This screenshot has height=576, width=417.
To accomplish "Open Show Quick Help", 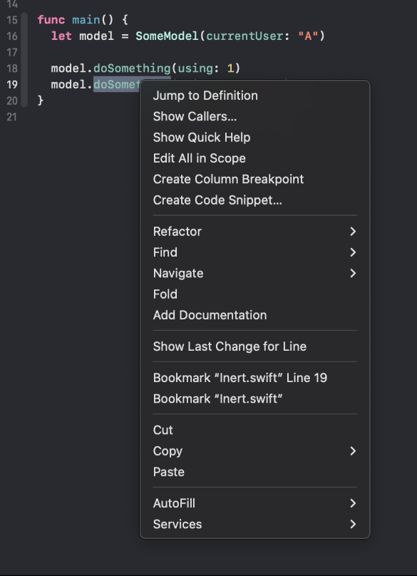I will [x=254, y=138].
